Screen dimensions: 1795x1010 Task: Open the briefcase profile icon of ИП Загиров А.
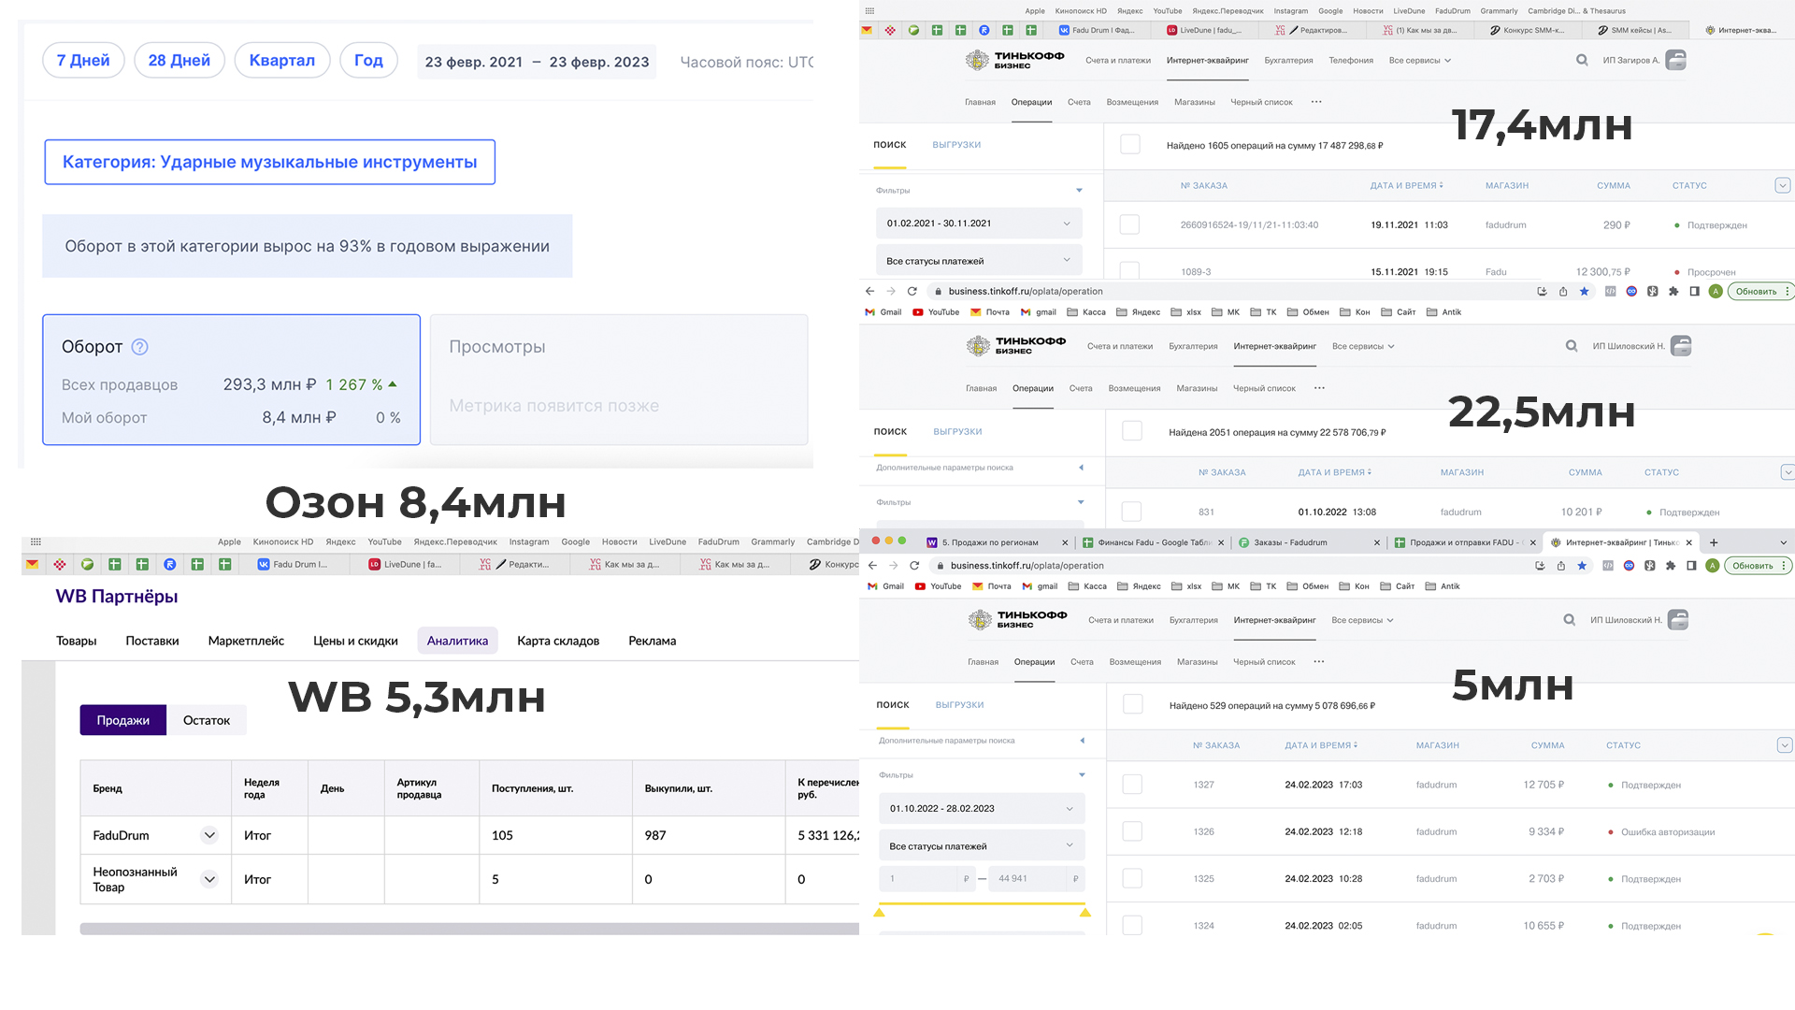1676,60
